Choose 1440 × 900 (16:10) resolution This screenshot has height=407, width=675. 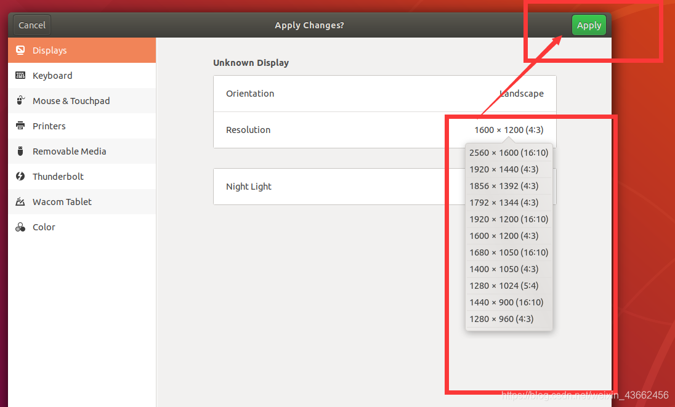click(509, 302)
